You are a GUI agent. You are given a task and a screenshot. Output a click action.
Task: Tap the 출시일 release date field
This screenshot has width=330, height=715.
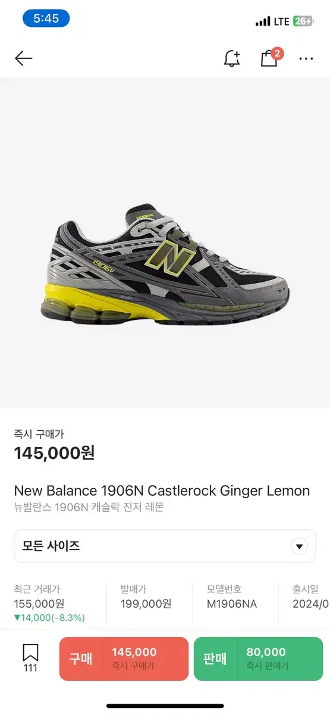(310, 596)
